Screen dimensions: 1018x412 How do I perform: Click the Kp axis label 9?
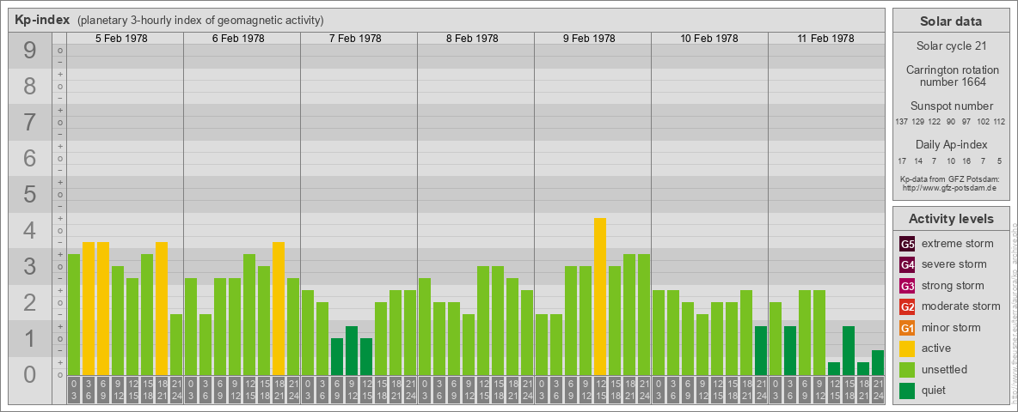[30, 51]
